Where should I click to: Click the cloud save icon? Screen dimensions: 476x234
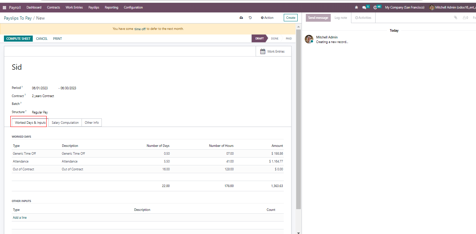click(x=241, y=18)
